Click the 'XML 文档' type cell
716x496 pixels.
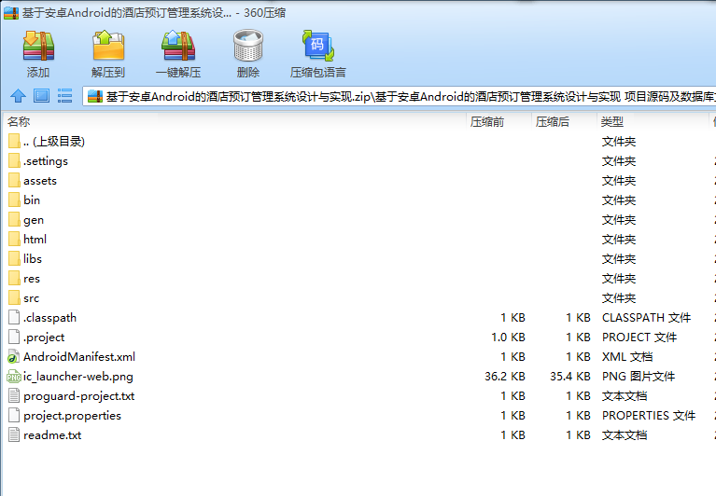tap(627, 357)
